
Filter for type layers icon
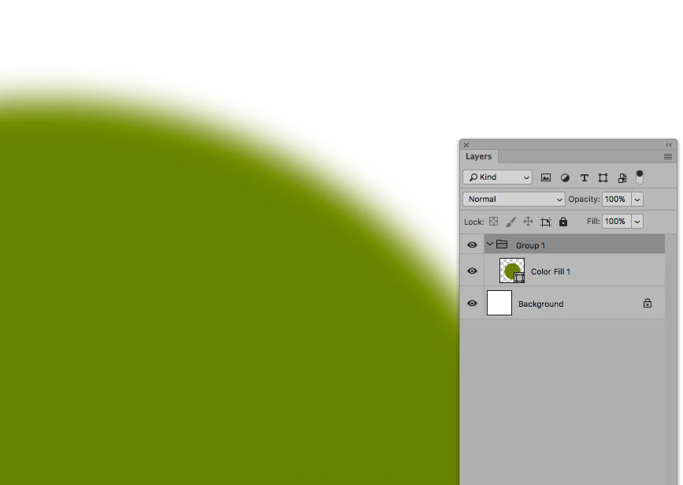(584, 177)
